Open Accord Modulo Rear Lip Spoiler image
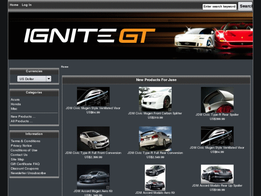 tap(217, 174)
